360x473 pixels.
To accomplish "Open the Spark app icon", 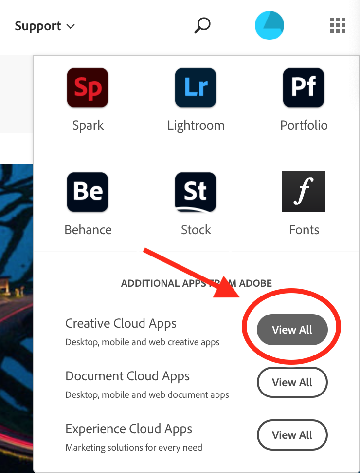I will (88, 88).
